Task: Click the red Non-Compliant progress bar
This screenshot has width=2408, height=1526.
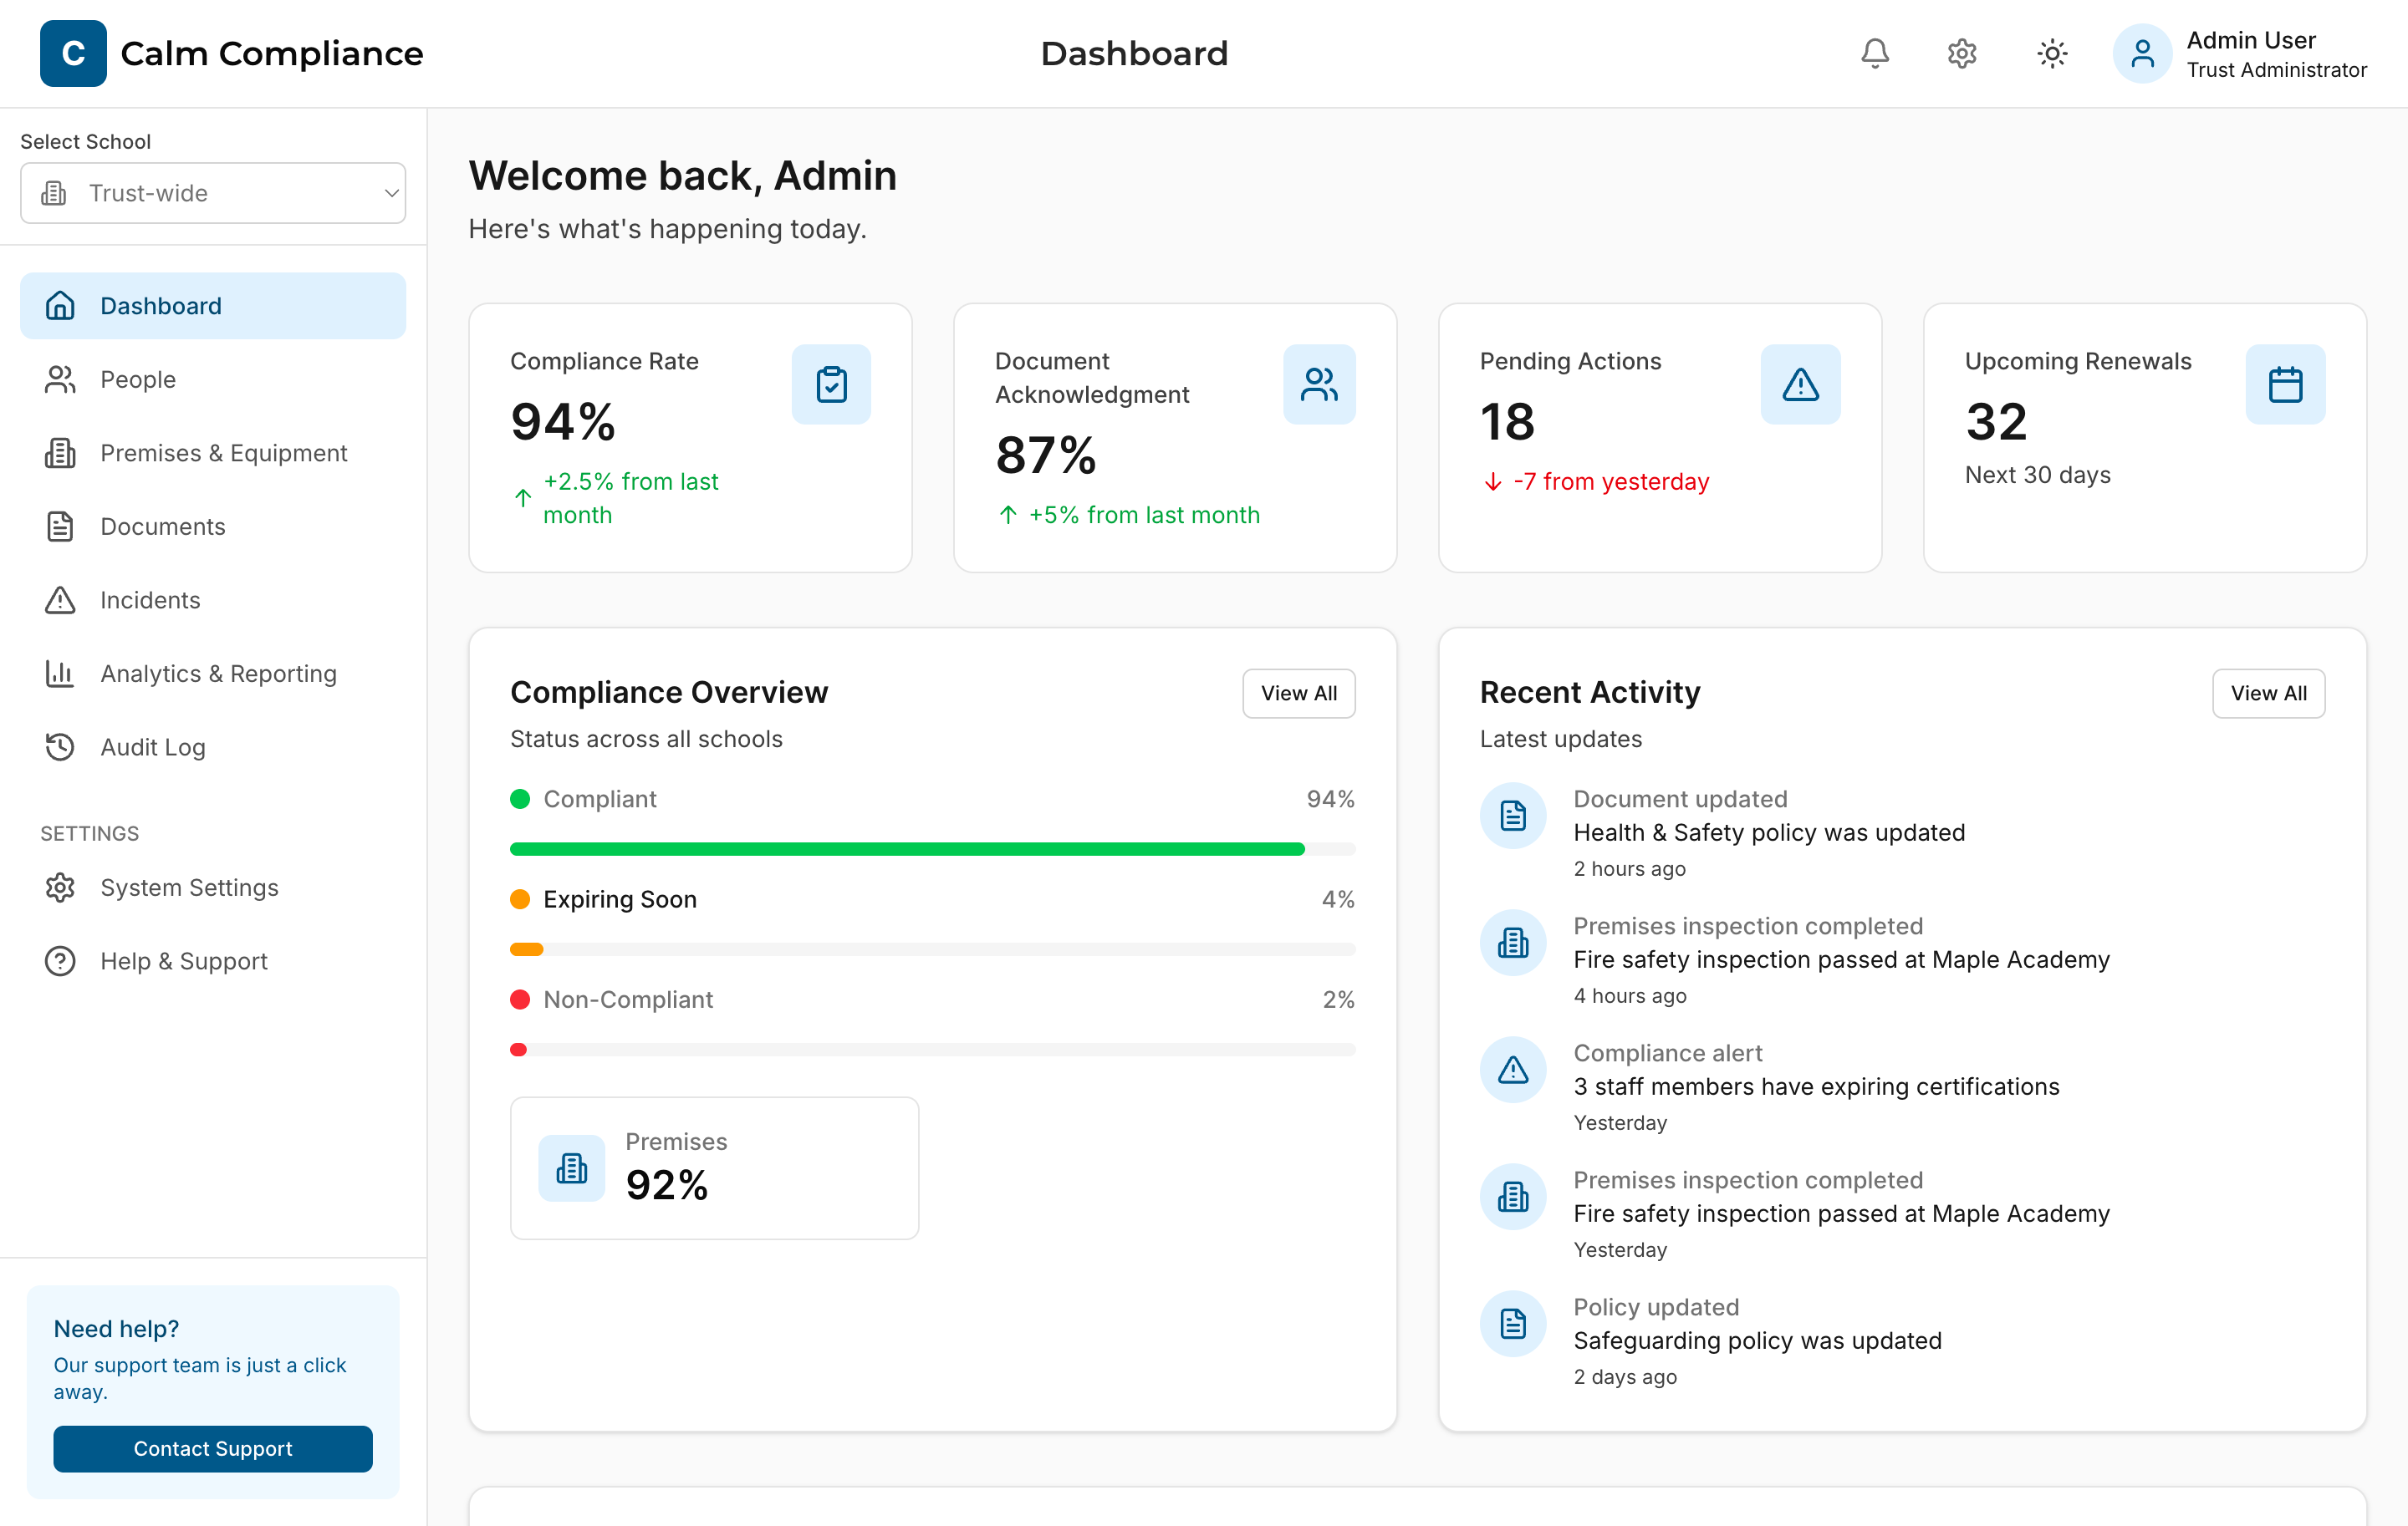Action: pos(518,1050)
